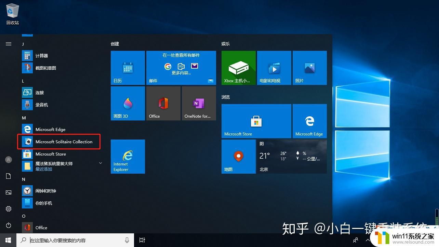The height and width of the screenshot is (247, 439).
Task: Open Pictures from the Start sidebar
Action: point(9,192)
